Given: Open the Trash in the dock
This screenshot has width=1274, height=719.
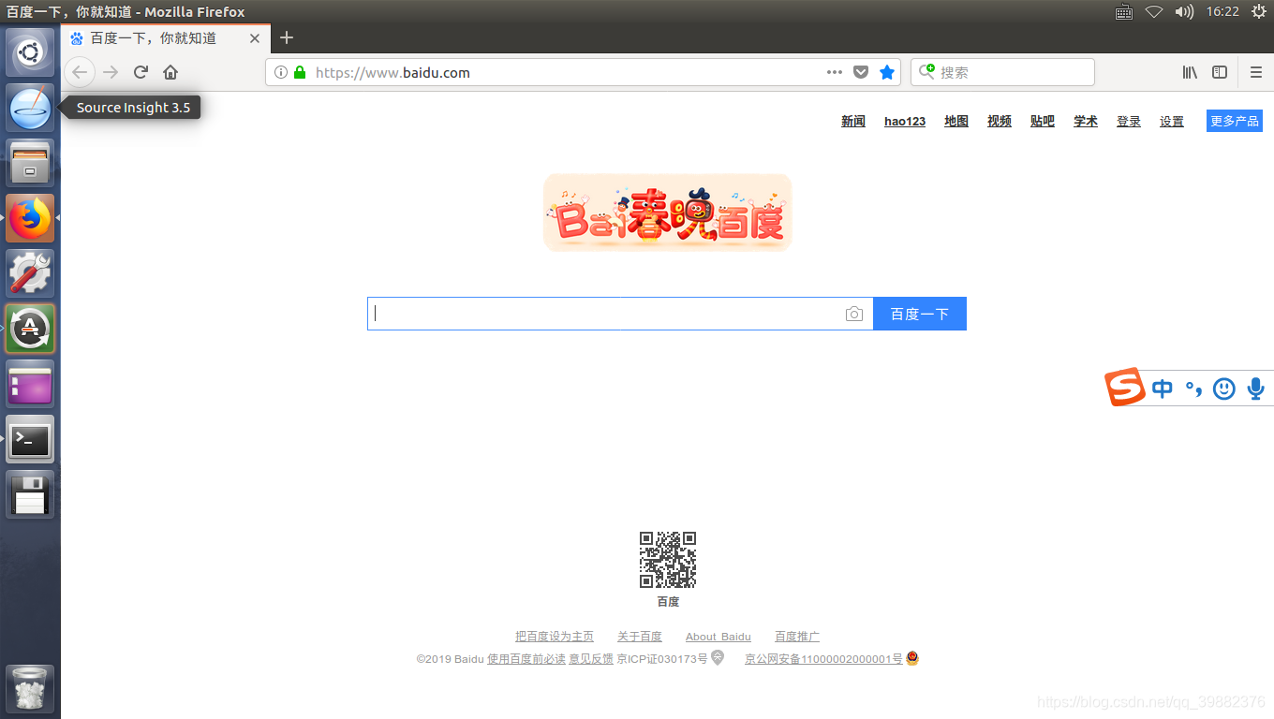Looking at the screenshot, I should click(30, 689).
